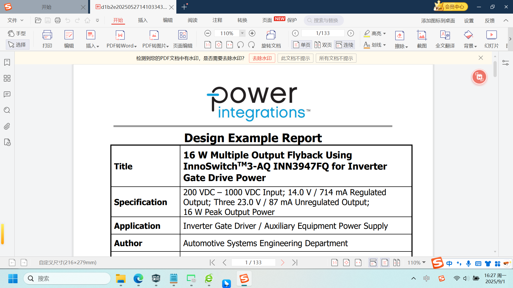513x288 pixels.
Task: Switch to the 编辑 ribbon tab
Action: [168, 20]
